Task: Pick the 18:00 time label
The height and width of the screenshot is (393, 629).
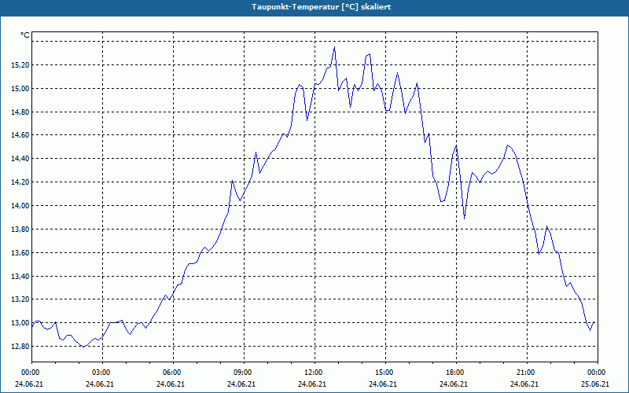Action: (x=456, y=372)
